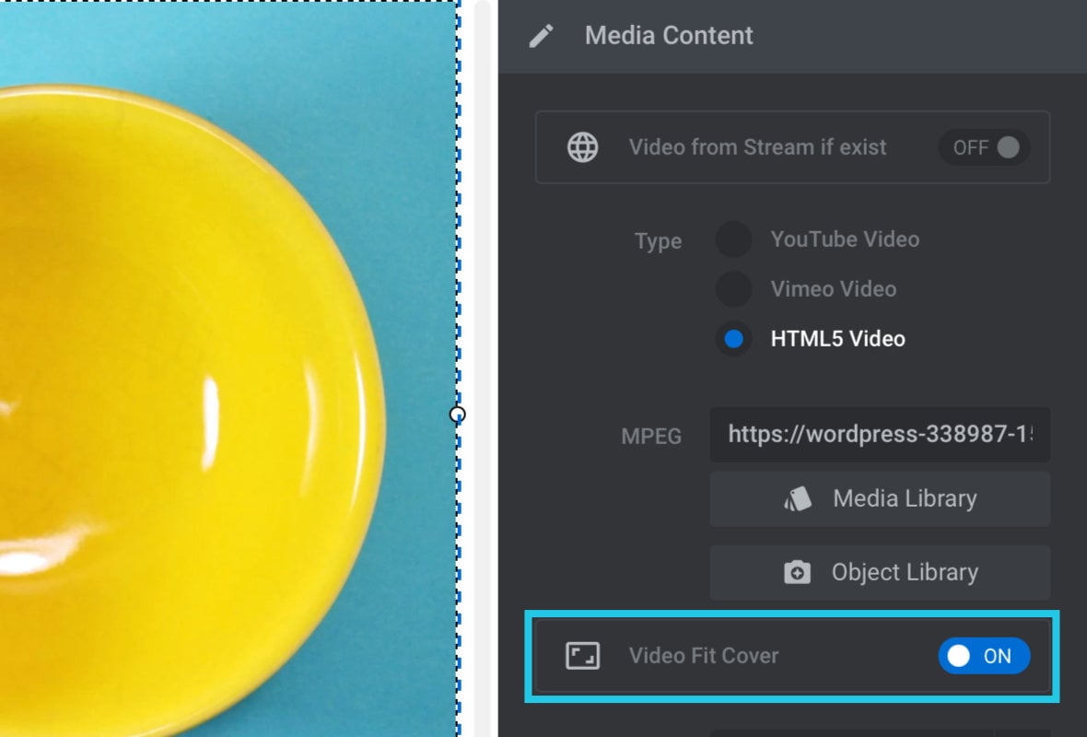Click the Video Fit Cover frame icon
This screenshot has height=737, width=1087.
pos(582,656)
